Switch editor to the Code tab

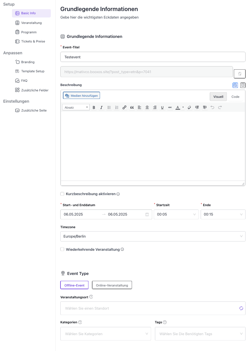(x=235, y=97)
